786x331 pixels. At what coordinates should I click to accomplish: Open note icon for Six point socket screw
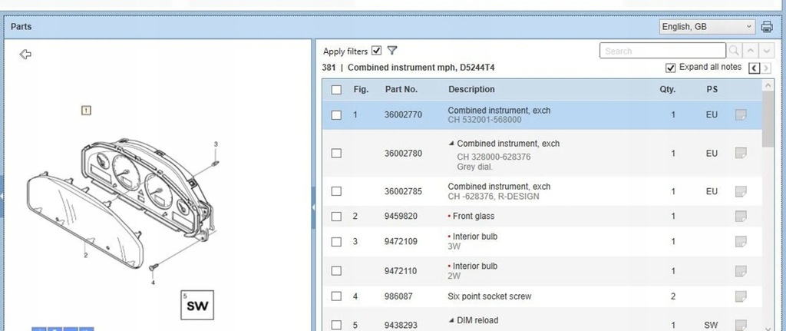click(x=741, y=296)
